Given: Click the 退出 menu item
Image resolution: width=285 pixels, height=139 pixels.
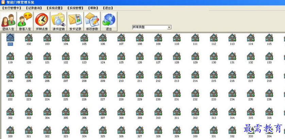Looking at the screenshot, I should point(108,8).
